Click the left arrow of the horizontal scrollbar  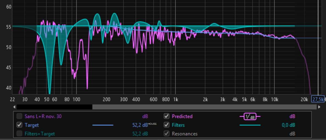pos(14,107)
